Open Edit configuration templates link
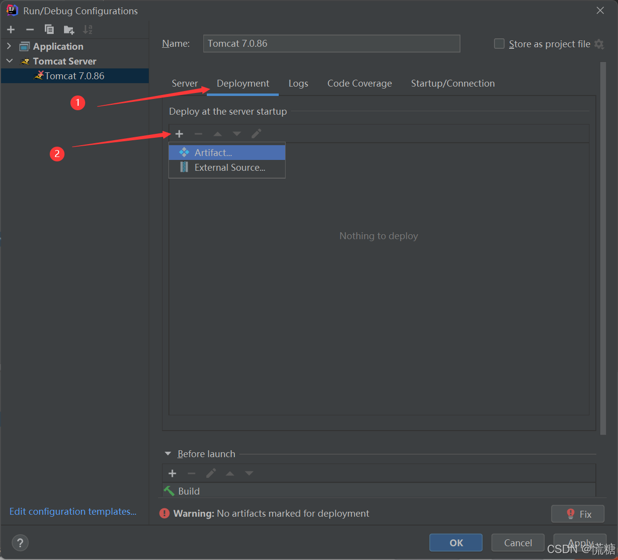 pyautogui.click(x=73, y=511)
